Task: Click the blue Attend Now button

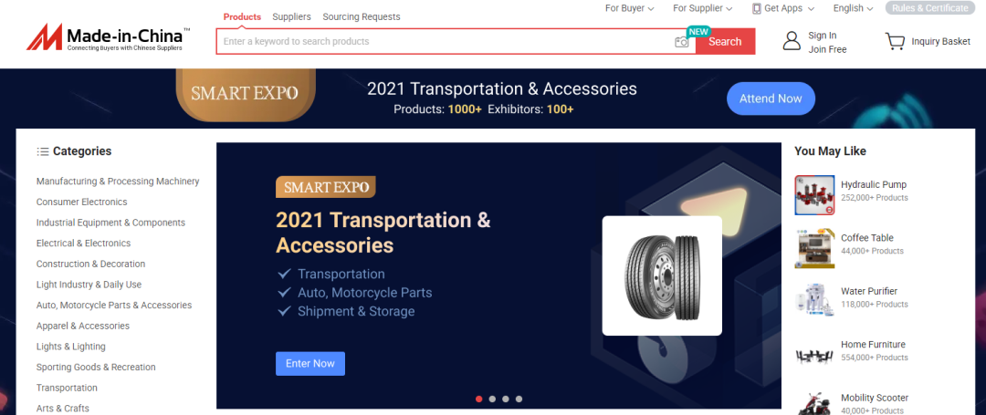Action: click(771, 99)
